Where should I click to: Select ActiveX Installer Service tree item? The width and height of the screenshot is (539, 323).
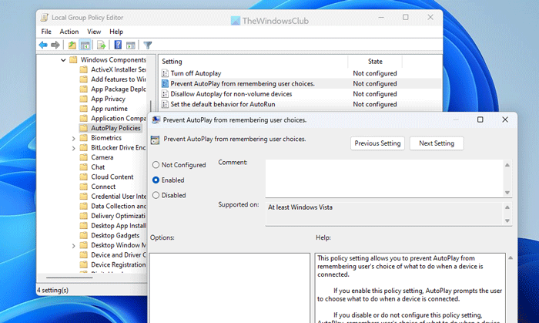point(119,69)
